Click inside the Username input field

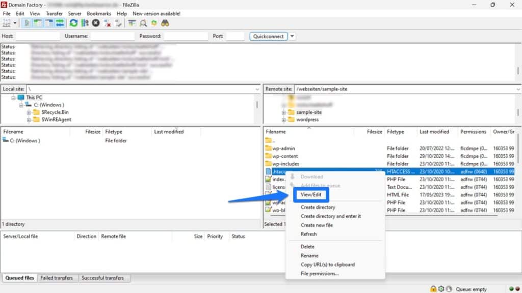[x=112, y=36]
